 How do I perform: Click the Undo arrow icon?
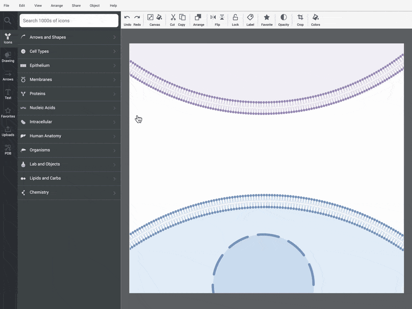(127, 17)
